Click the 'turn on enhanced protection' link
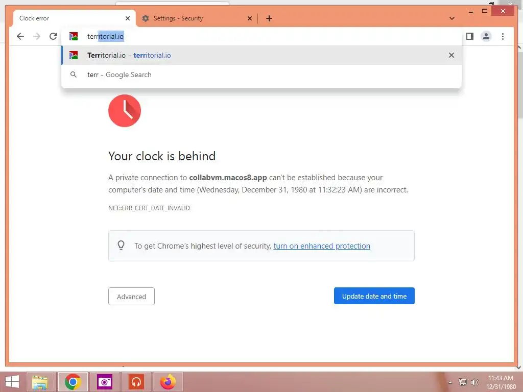This screenshot has height=392, width=523. [x=322, y=246]
